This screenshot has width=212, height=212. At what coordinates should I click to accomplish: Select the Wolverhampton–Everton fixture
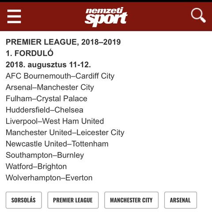point(49,178)
